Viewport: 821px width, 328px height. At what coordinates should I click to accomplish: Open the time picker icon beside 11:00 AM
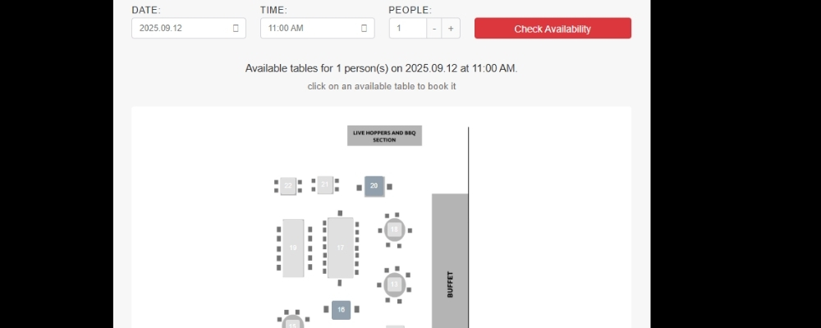pyautogui.click(x=364, y=29)
